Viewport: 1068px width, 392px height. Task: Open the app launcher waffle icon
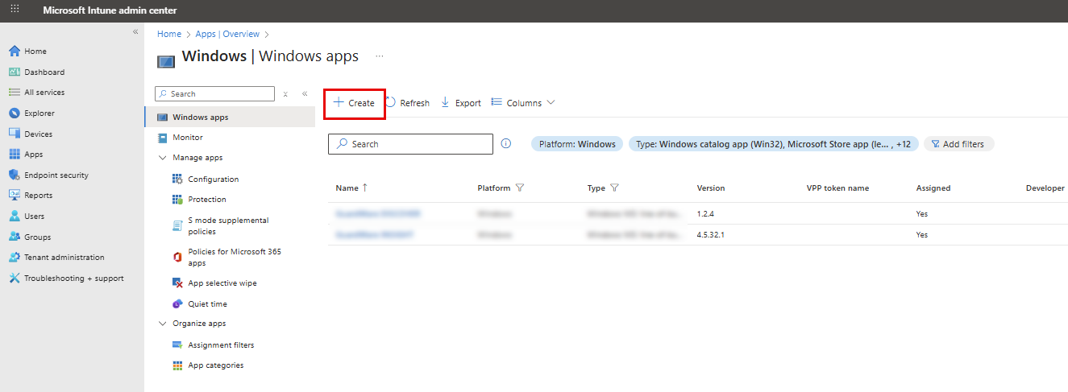(15, 10)
